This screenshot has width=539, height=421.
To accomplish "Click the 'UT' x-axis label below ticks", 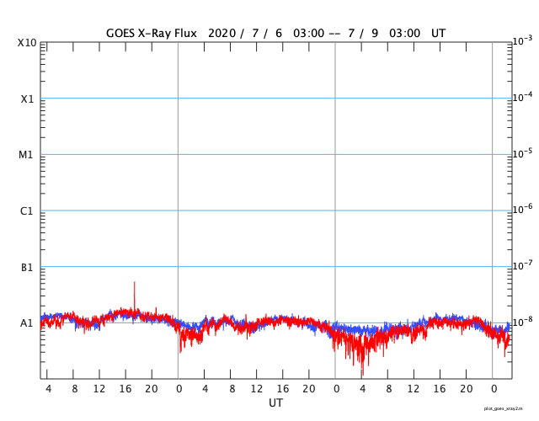I will click(276, 402).
